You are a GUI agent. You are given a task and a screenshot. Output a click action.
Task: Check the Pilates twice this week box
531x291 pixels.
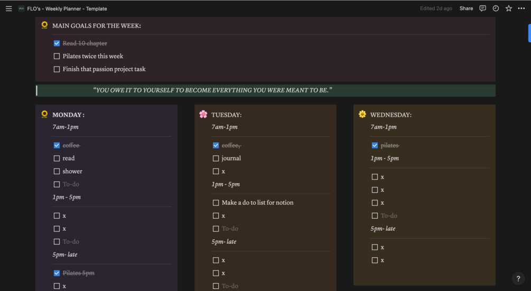pos(57,56)
